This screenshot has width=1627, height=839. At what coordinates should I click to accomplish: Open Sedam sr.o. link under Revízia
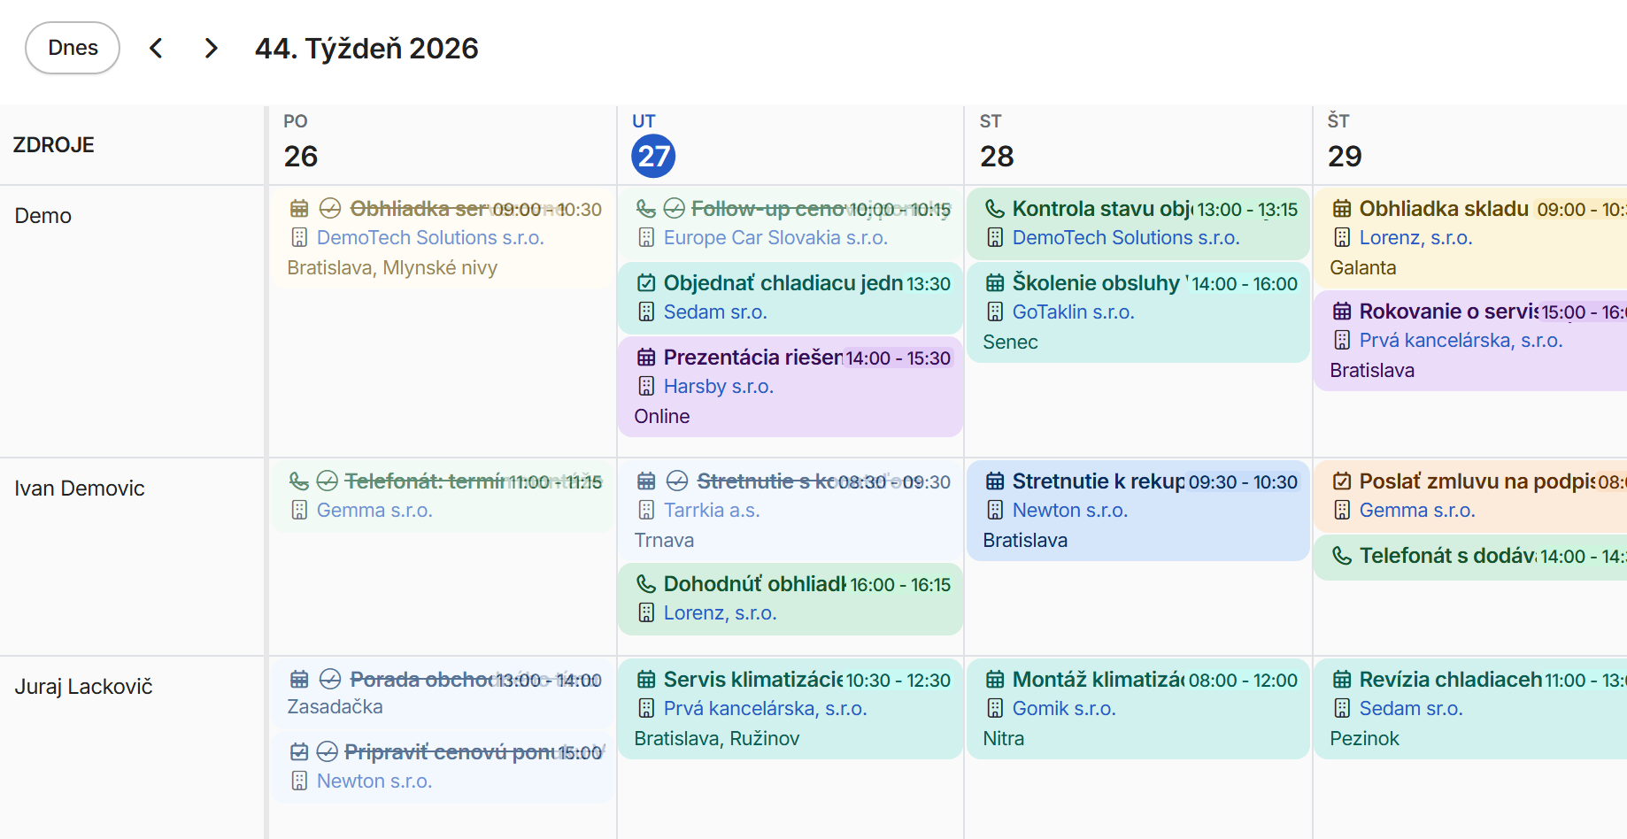tap(1411, 709)
